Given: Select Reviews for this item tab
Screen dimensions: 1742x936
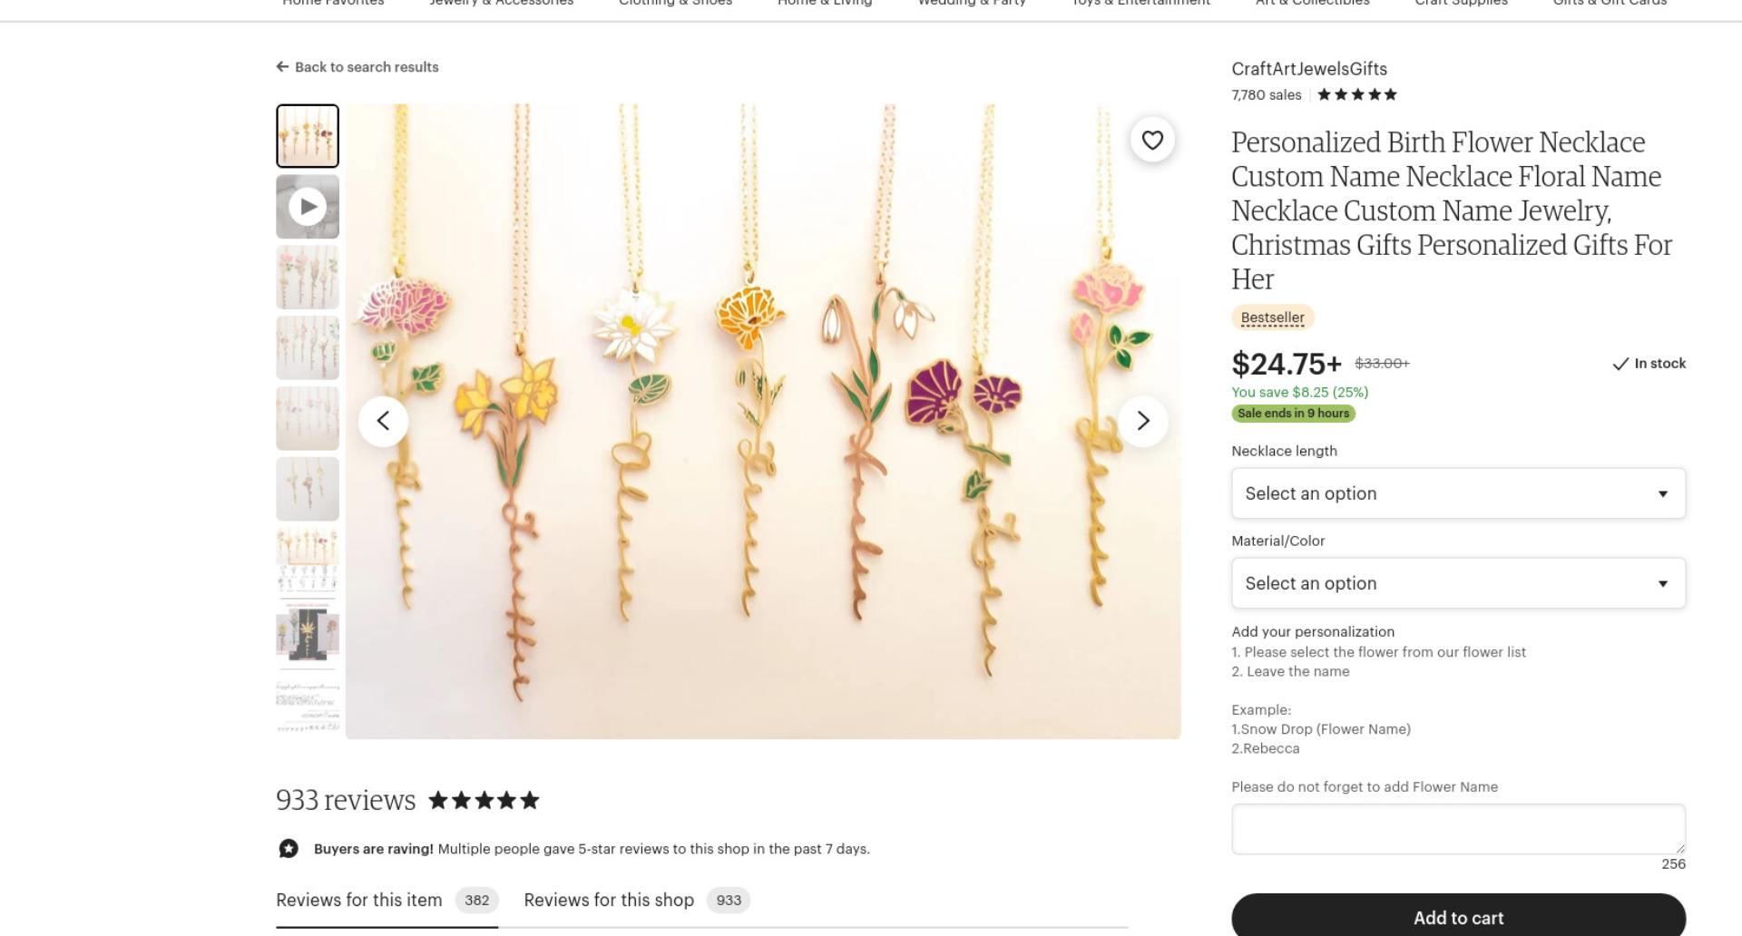Looking at the screenshot, I should pyautogui.click(x=387, y=901).
